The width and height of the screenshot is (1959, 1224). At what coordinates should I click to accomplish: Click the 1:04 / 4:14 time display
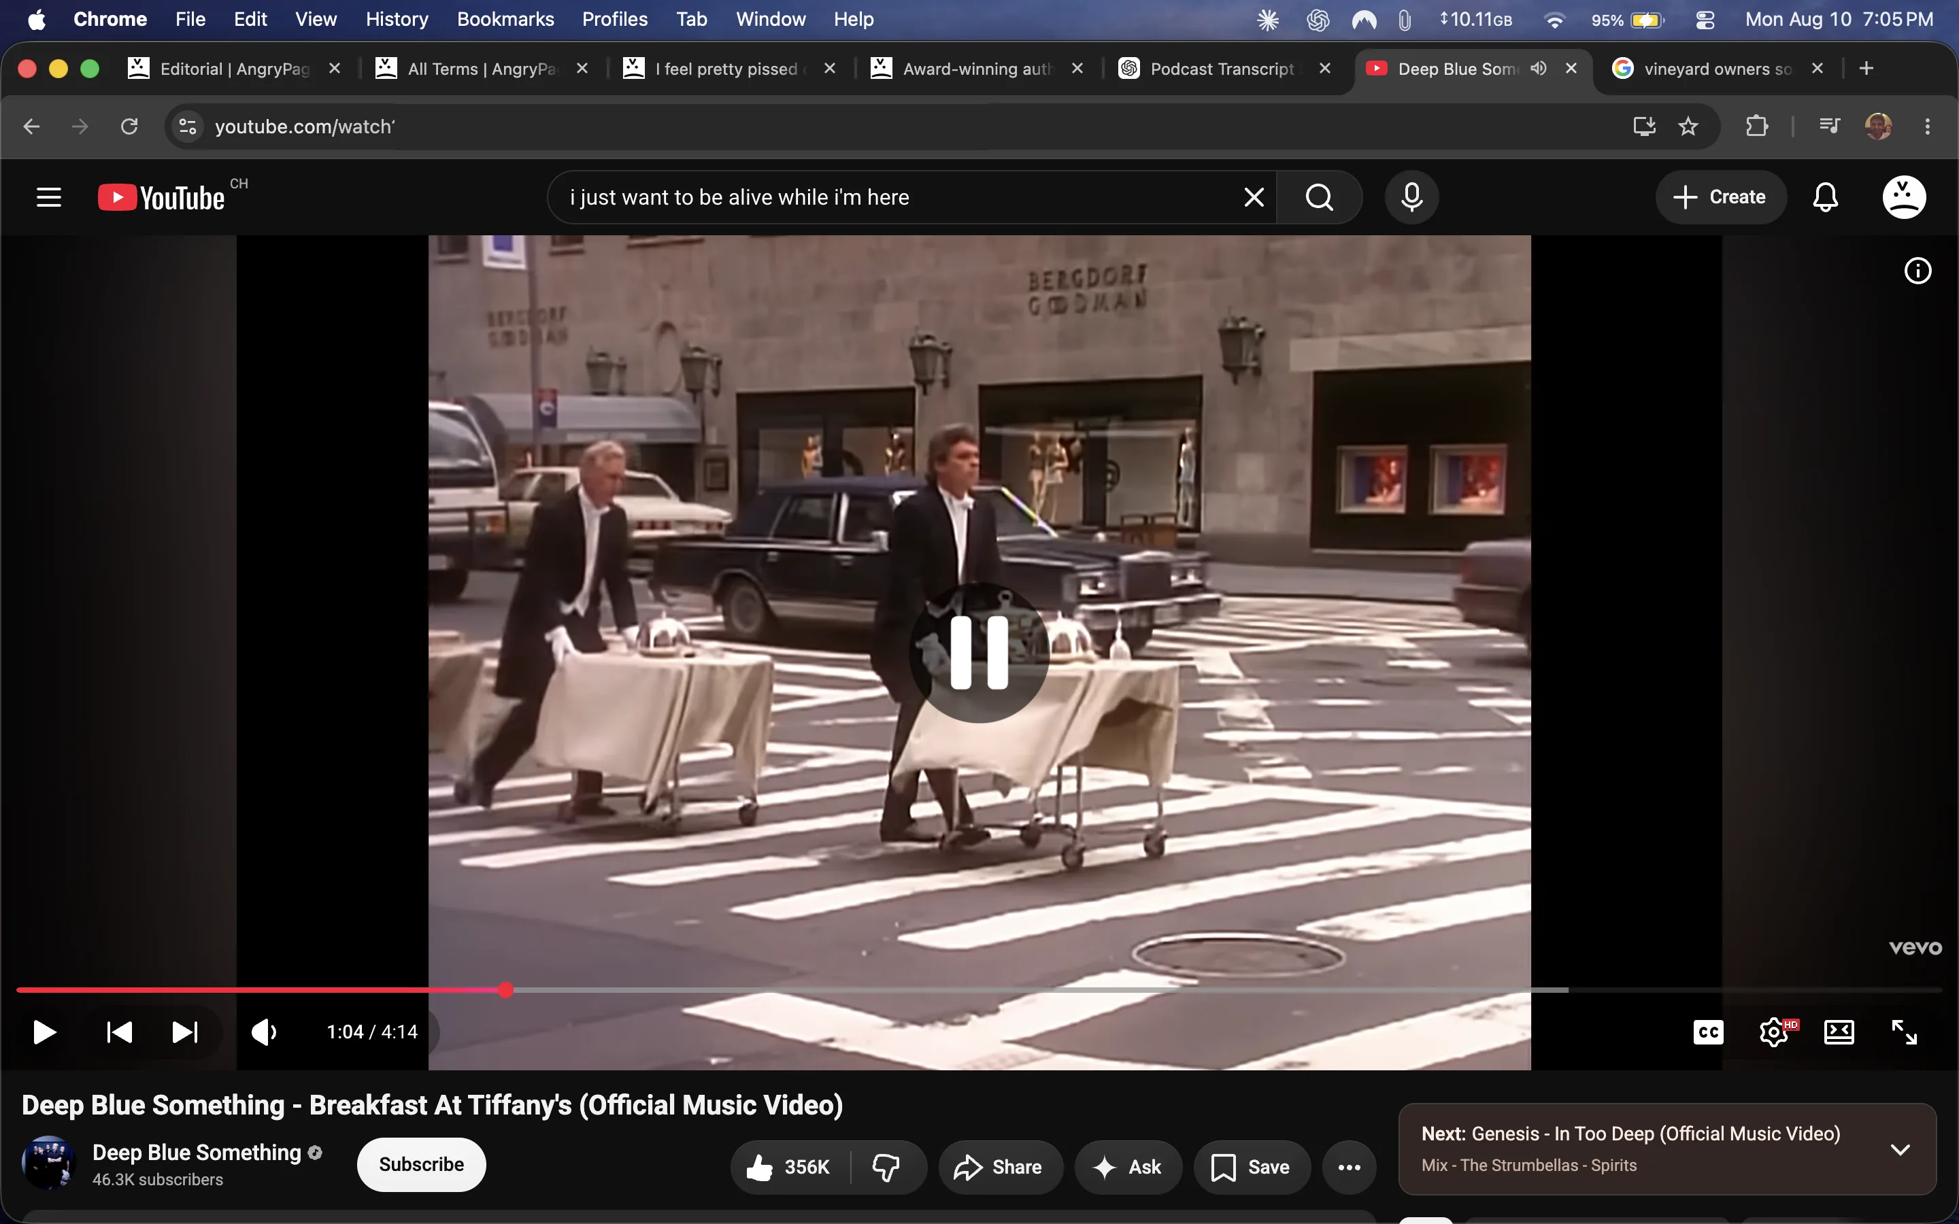point(372,1032)
